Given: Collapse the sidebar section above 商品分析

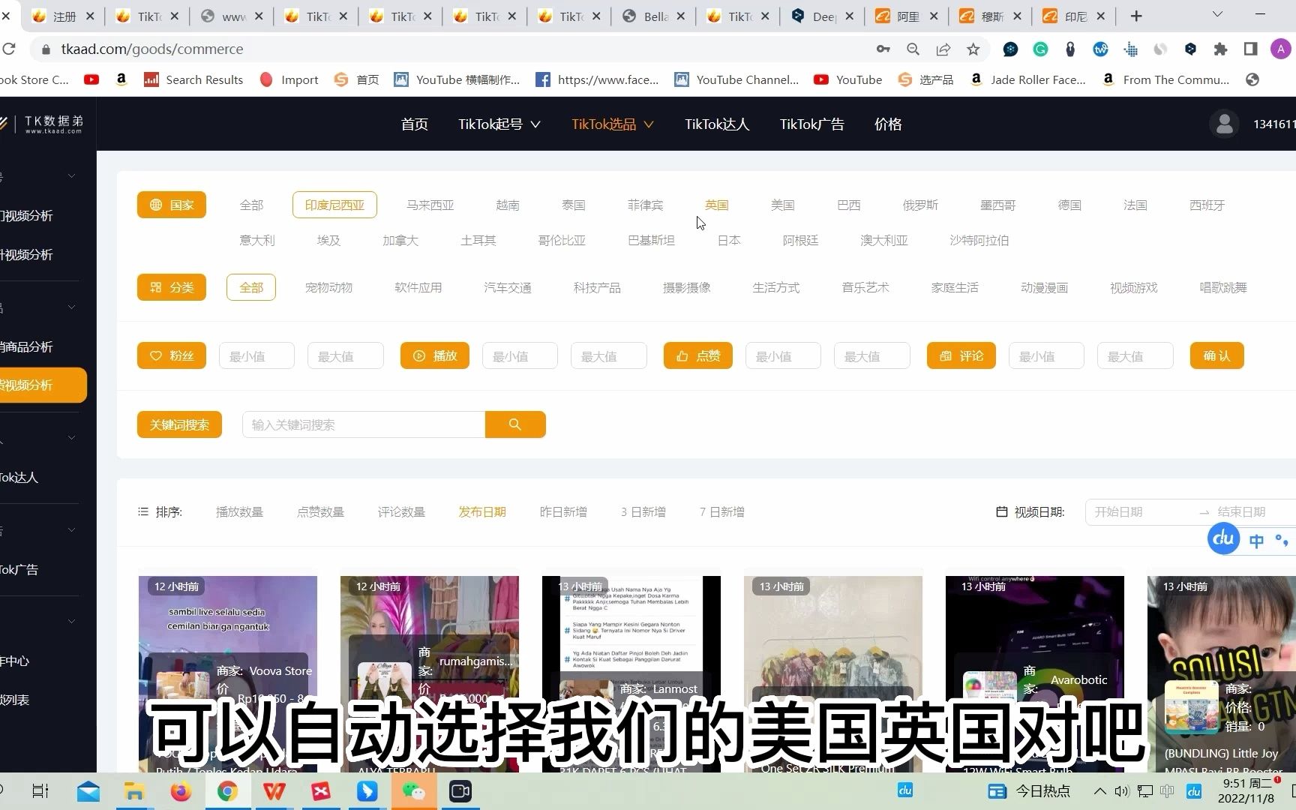Looking at the screenshot, I should click(x=72, y=307).
